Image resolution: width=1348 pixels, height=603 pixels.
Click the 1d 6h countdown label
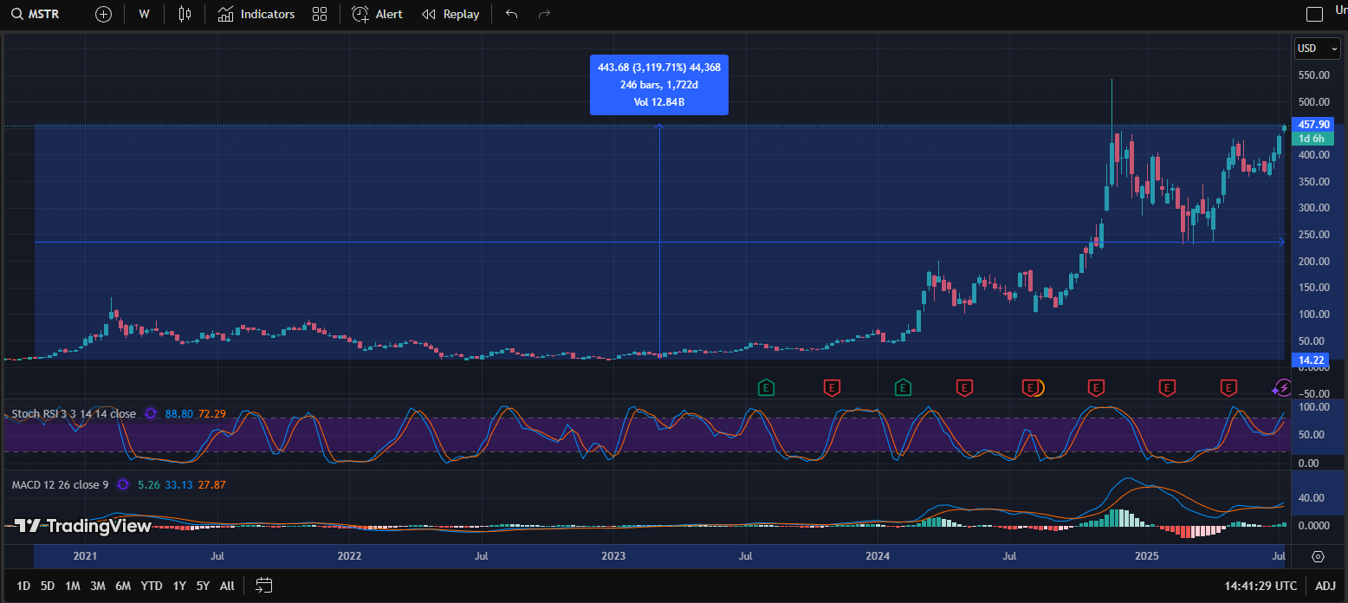[x=1313, y=139]
